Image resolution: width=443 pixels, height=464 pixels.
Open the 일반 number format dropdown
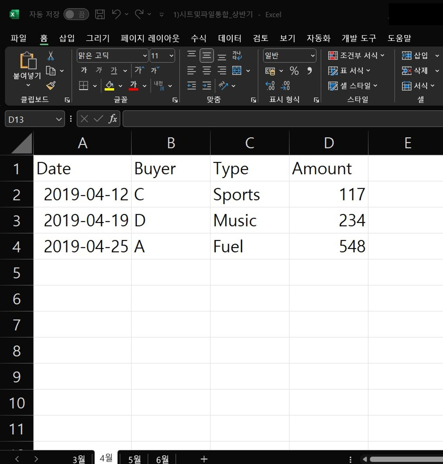click(313, 56)
